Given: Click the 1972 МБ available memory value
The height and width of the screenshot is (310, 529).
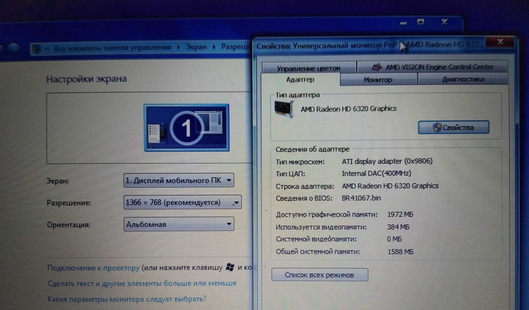Looking at the screenshot, I should (400, 214).
